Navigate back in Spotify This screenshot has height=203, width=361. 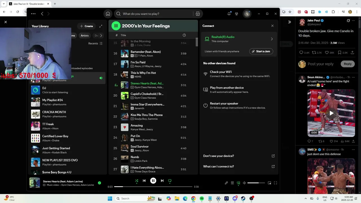click(42, 14)
